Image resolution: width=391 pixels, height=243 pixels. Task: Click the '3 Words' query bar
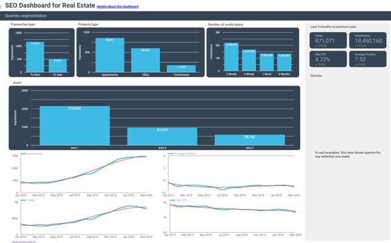249,61
